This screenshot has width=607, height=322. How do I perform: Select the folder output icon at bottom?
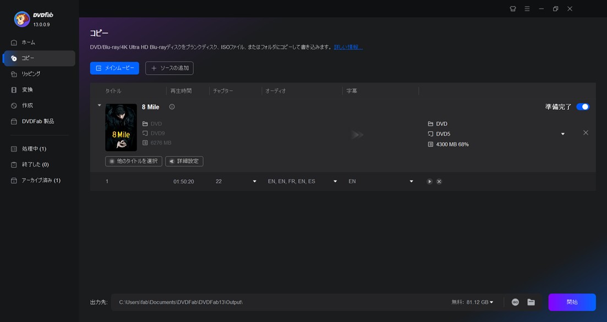pos(531,302)
